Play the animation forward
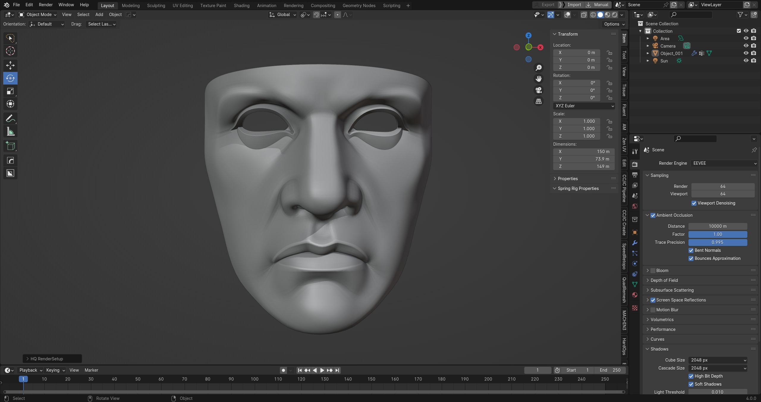Image resolution: width=761 pixels, height=402 pixels. click(322, 370)
